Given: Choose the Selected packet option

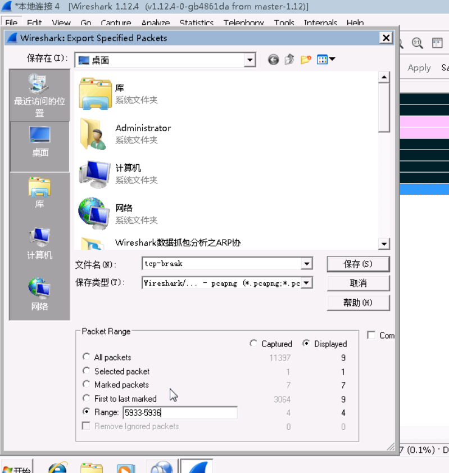Looking at the screenshot, I should coord(86,371).
